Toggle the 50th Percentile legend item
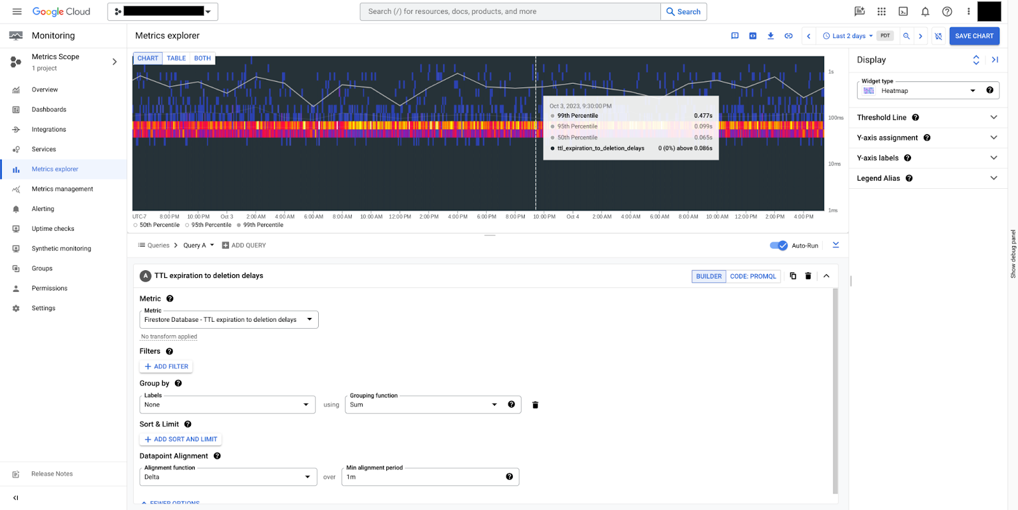The height and width of the screenshot is (510, 1018). [x=156, y=225]
